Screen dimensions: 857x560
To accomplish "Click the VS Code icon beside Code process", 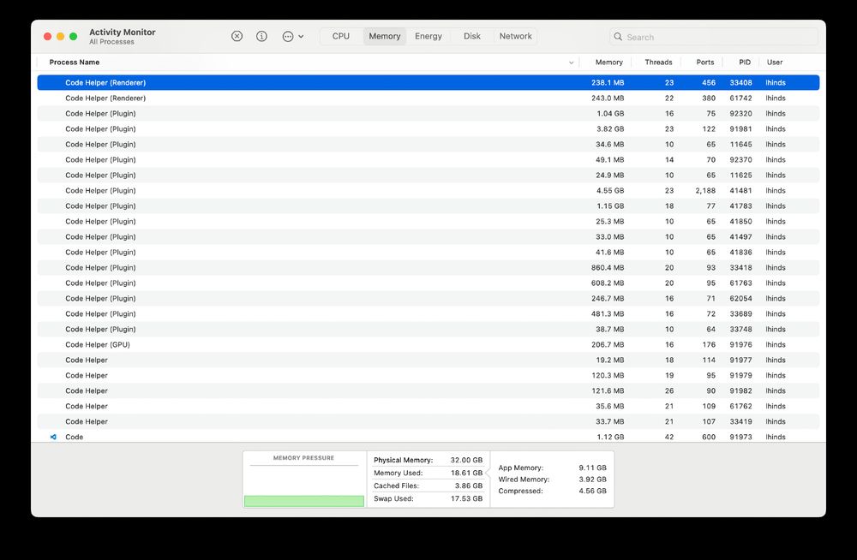I will pyautogui.click(x=53, y=437).
